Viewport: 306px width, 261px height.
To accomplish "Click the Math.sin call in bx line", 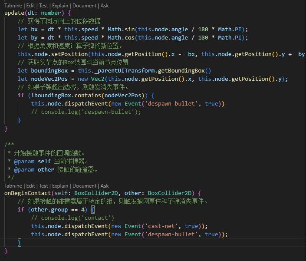I will (x=121, y=30).
